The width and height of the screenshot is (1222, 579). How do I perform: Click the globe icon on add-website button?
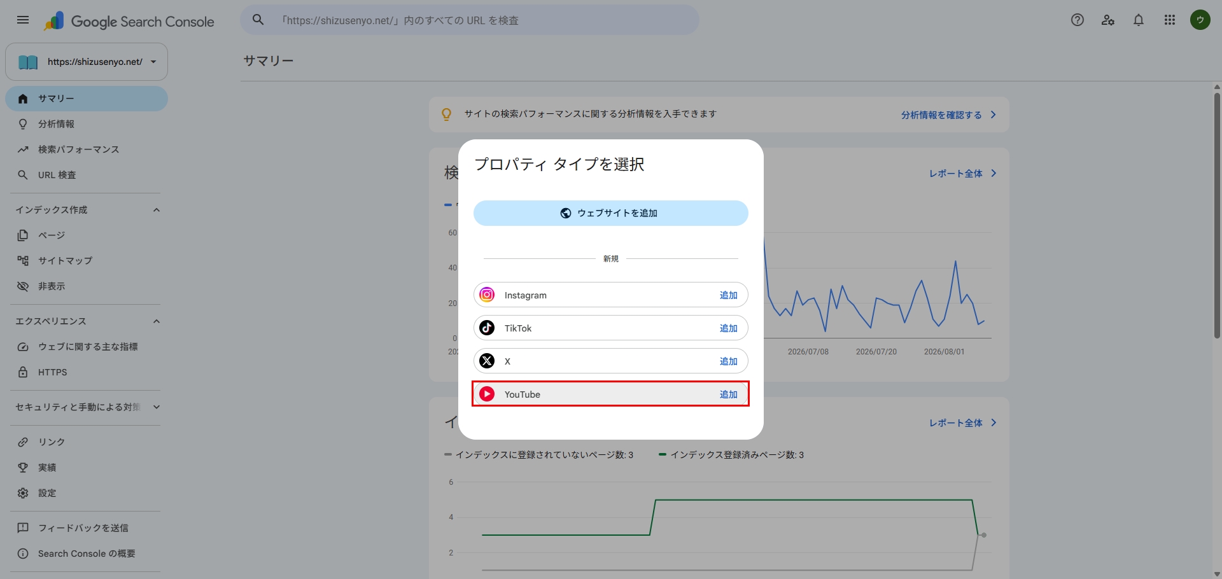click(x=565, y=213)
